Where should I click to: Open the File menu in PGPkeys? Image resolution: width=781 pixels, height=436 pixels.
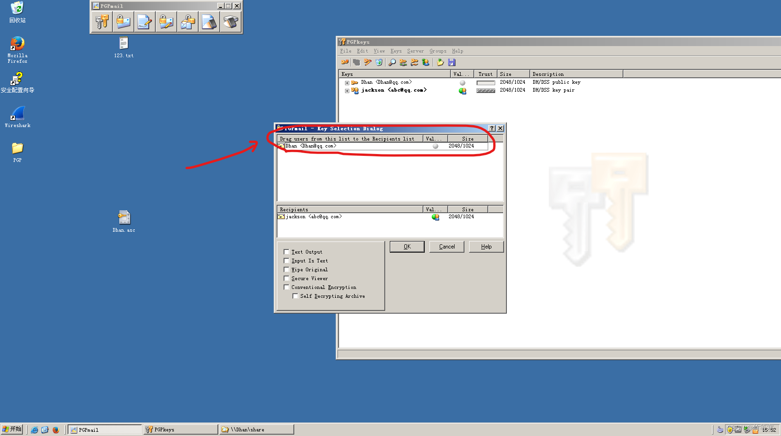346,51
